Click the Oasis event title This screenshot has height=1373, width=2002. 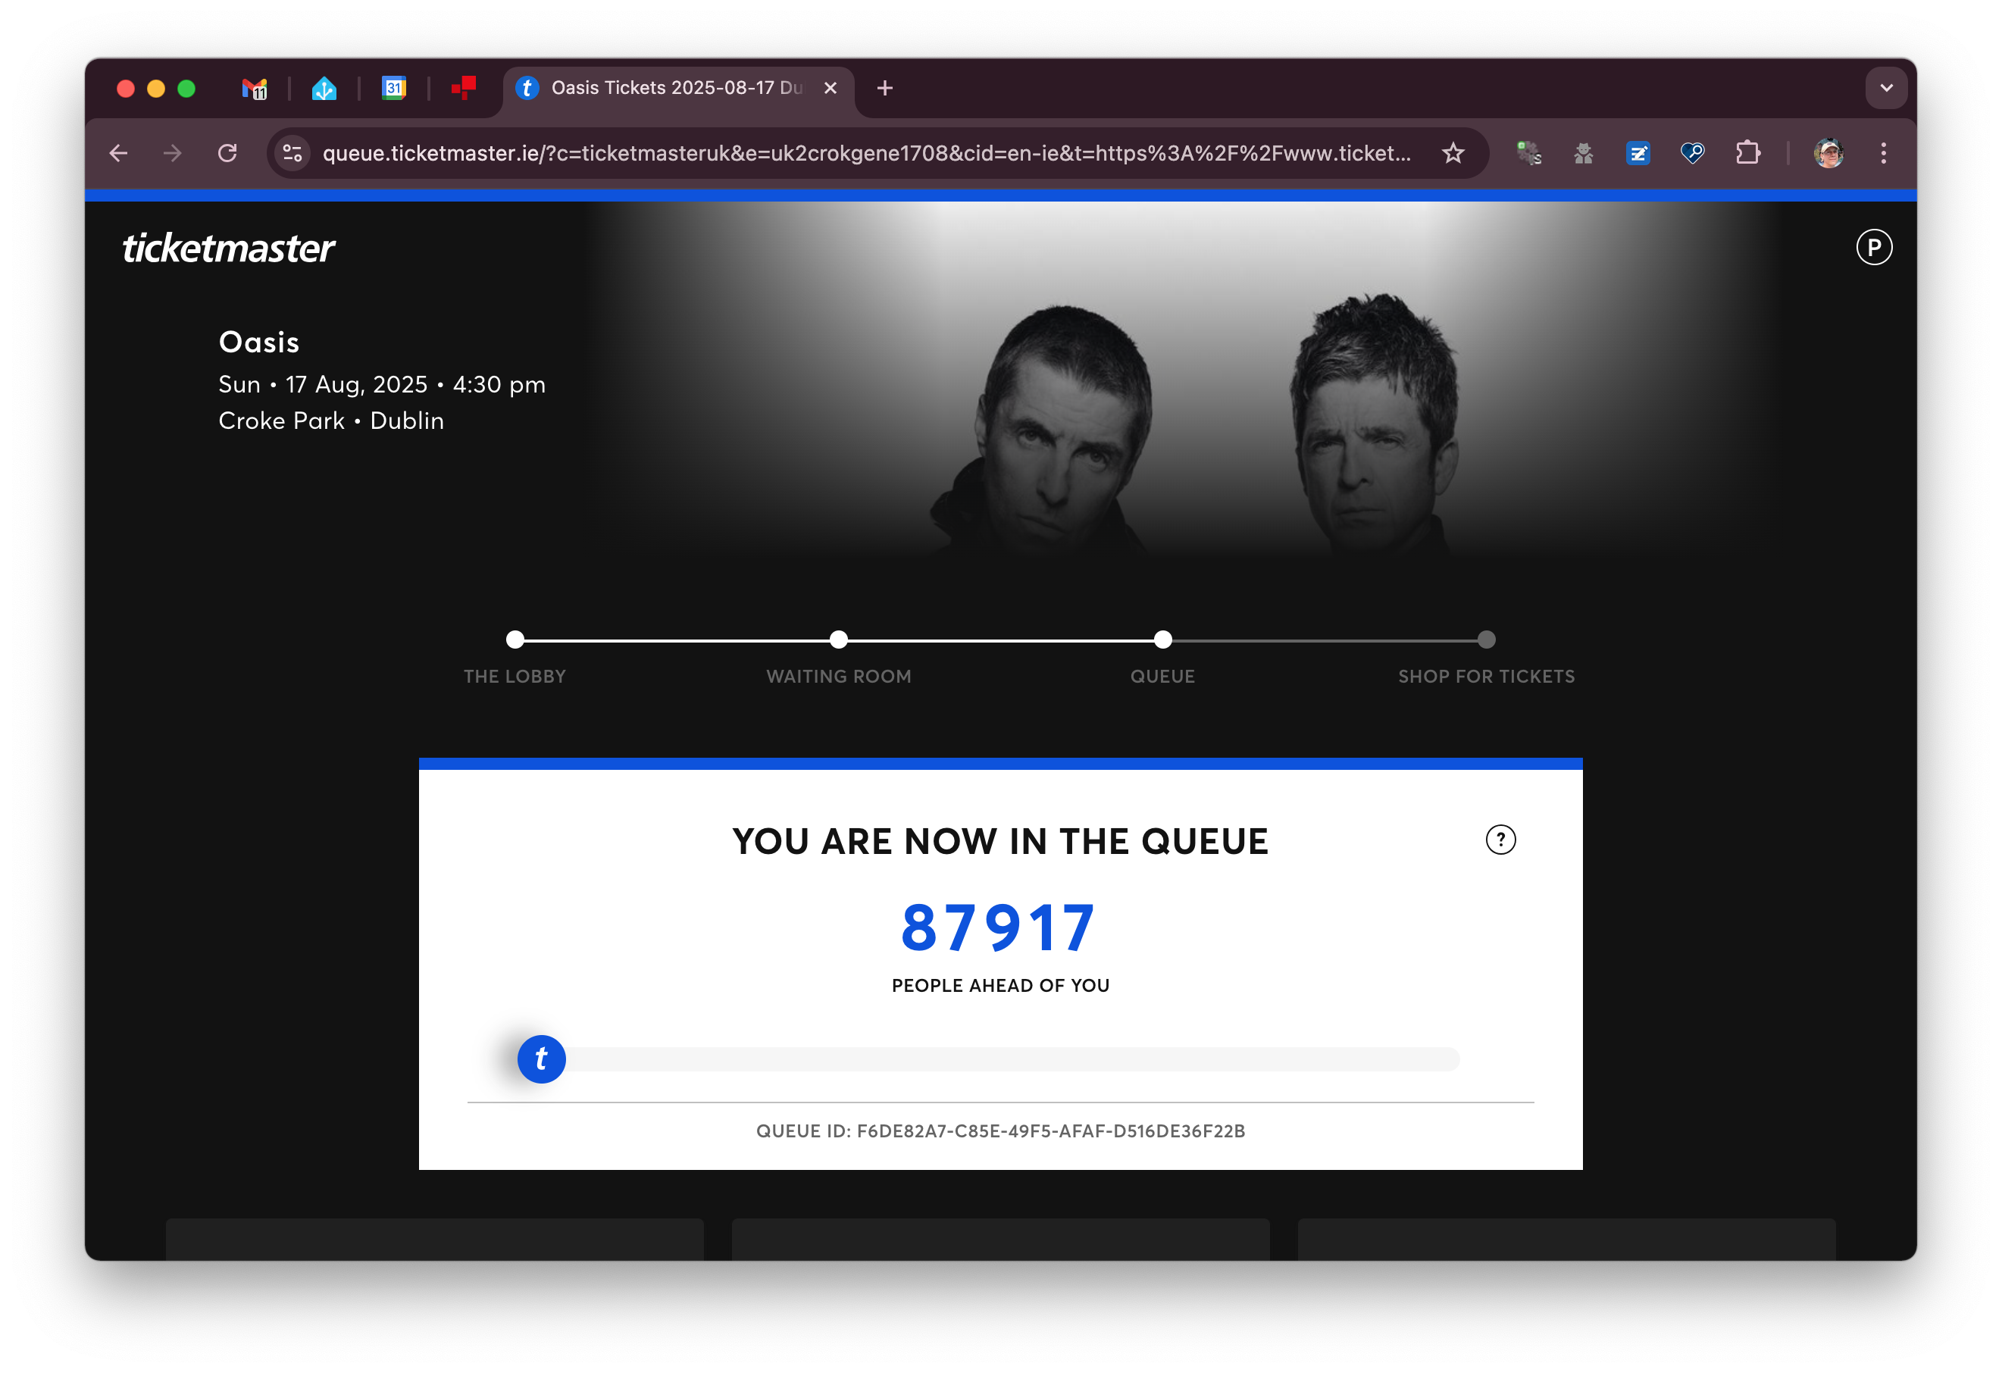(259, 342)
